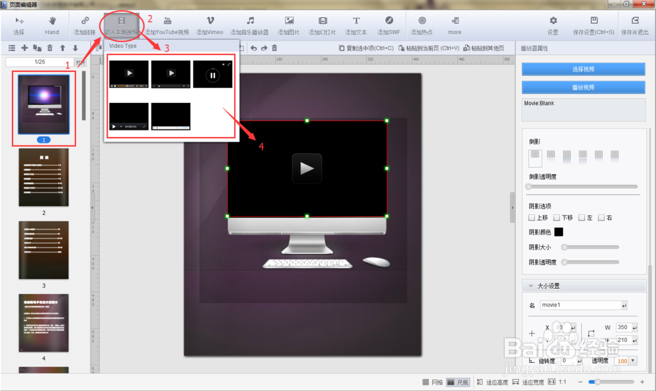Add a YouTube video
The image size is (656, 391).
click(167, 26)
